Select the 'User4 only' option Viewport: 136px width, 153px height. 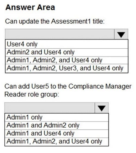click(x=67, y=44)
